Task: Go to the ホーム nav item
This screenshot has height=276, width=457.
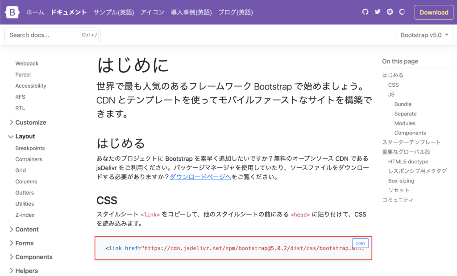Action: 35,12
